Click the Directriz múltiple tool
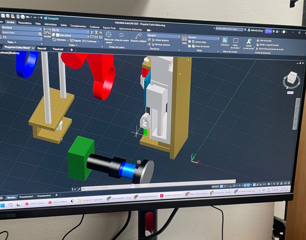Viewport: 306px width, 240px height. 138,38
